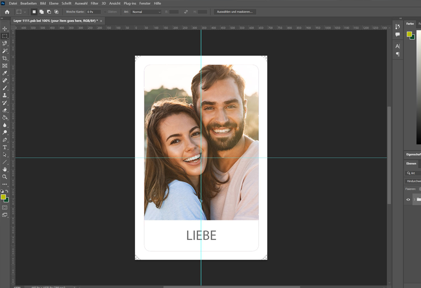Image resolution: width=421 pixels, height=288 pixels.
Task: Open the Comments panel icon
Action: [398, 34]
